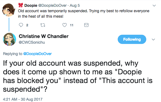This screenshot has width=161, height=102.
Task: Click the @CWCSonichu handle
Action: pyautogui.click(x=32, y=42)
